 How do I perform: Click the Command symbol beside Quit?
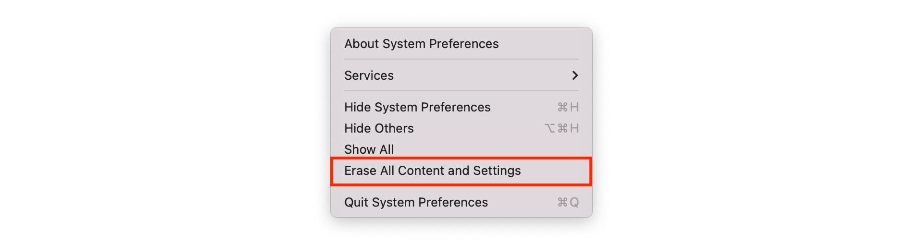(562, 202)
